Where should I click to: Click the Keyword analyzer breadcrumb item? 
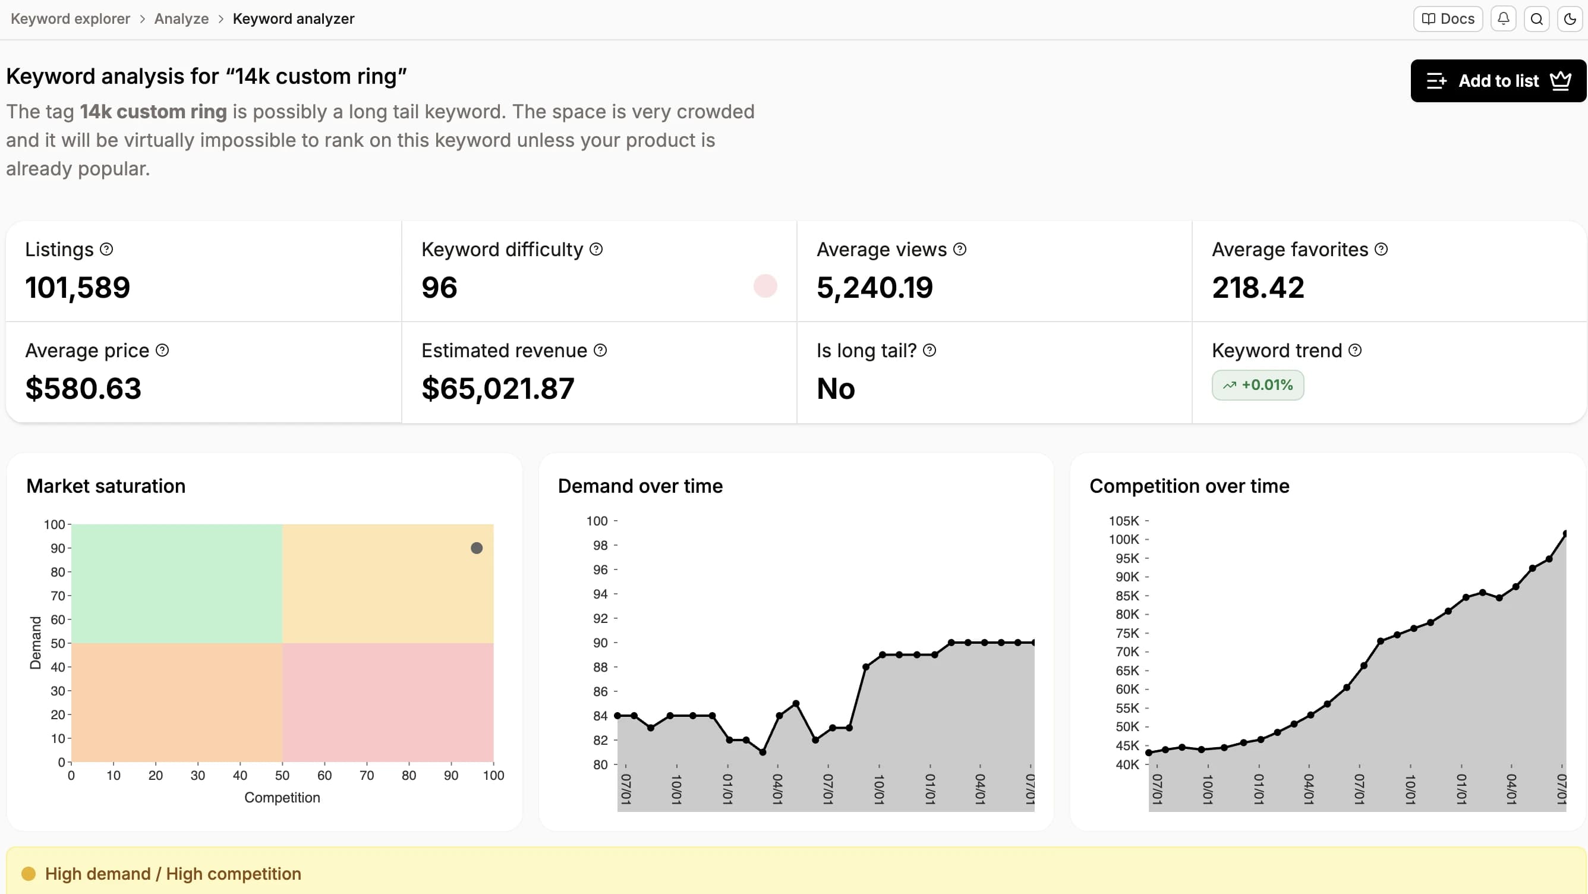pos(294,18)
